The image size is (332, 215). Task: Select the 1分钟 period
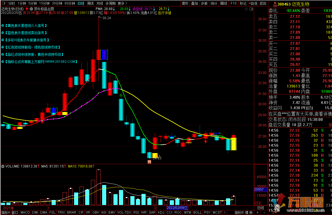pos(22,3)
